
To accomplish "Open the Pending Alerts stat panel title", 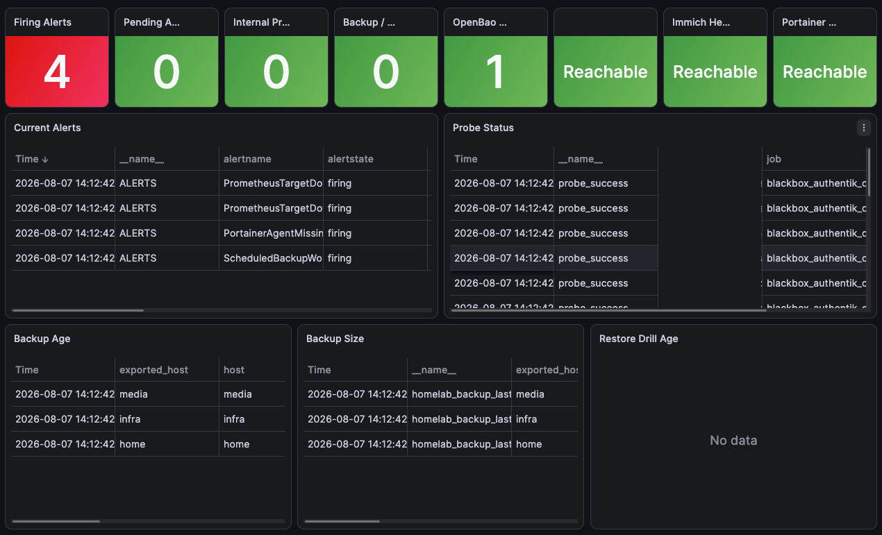I will [x=151, y=22].
